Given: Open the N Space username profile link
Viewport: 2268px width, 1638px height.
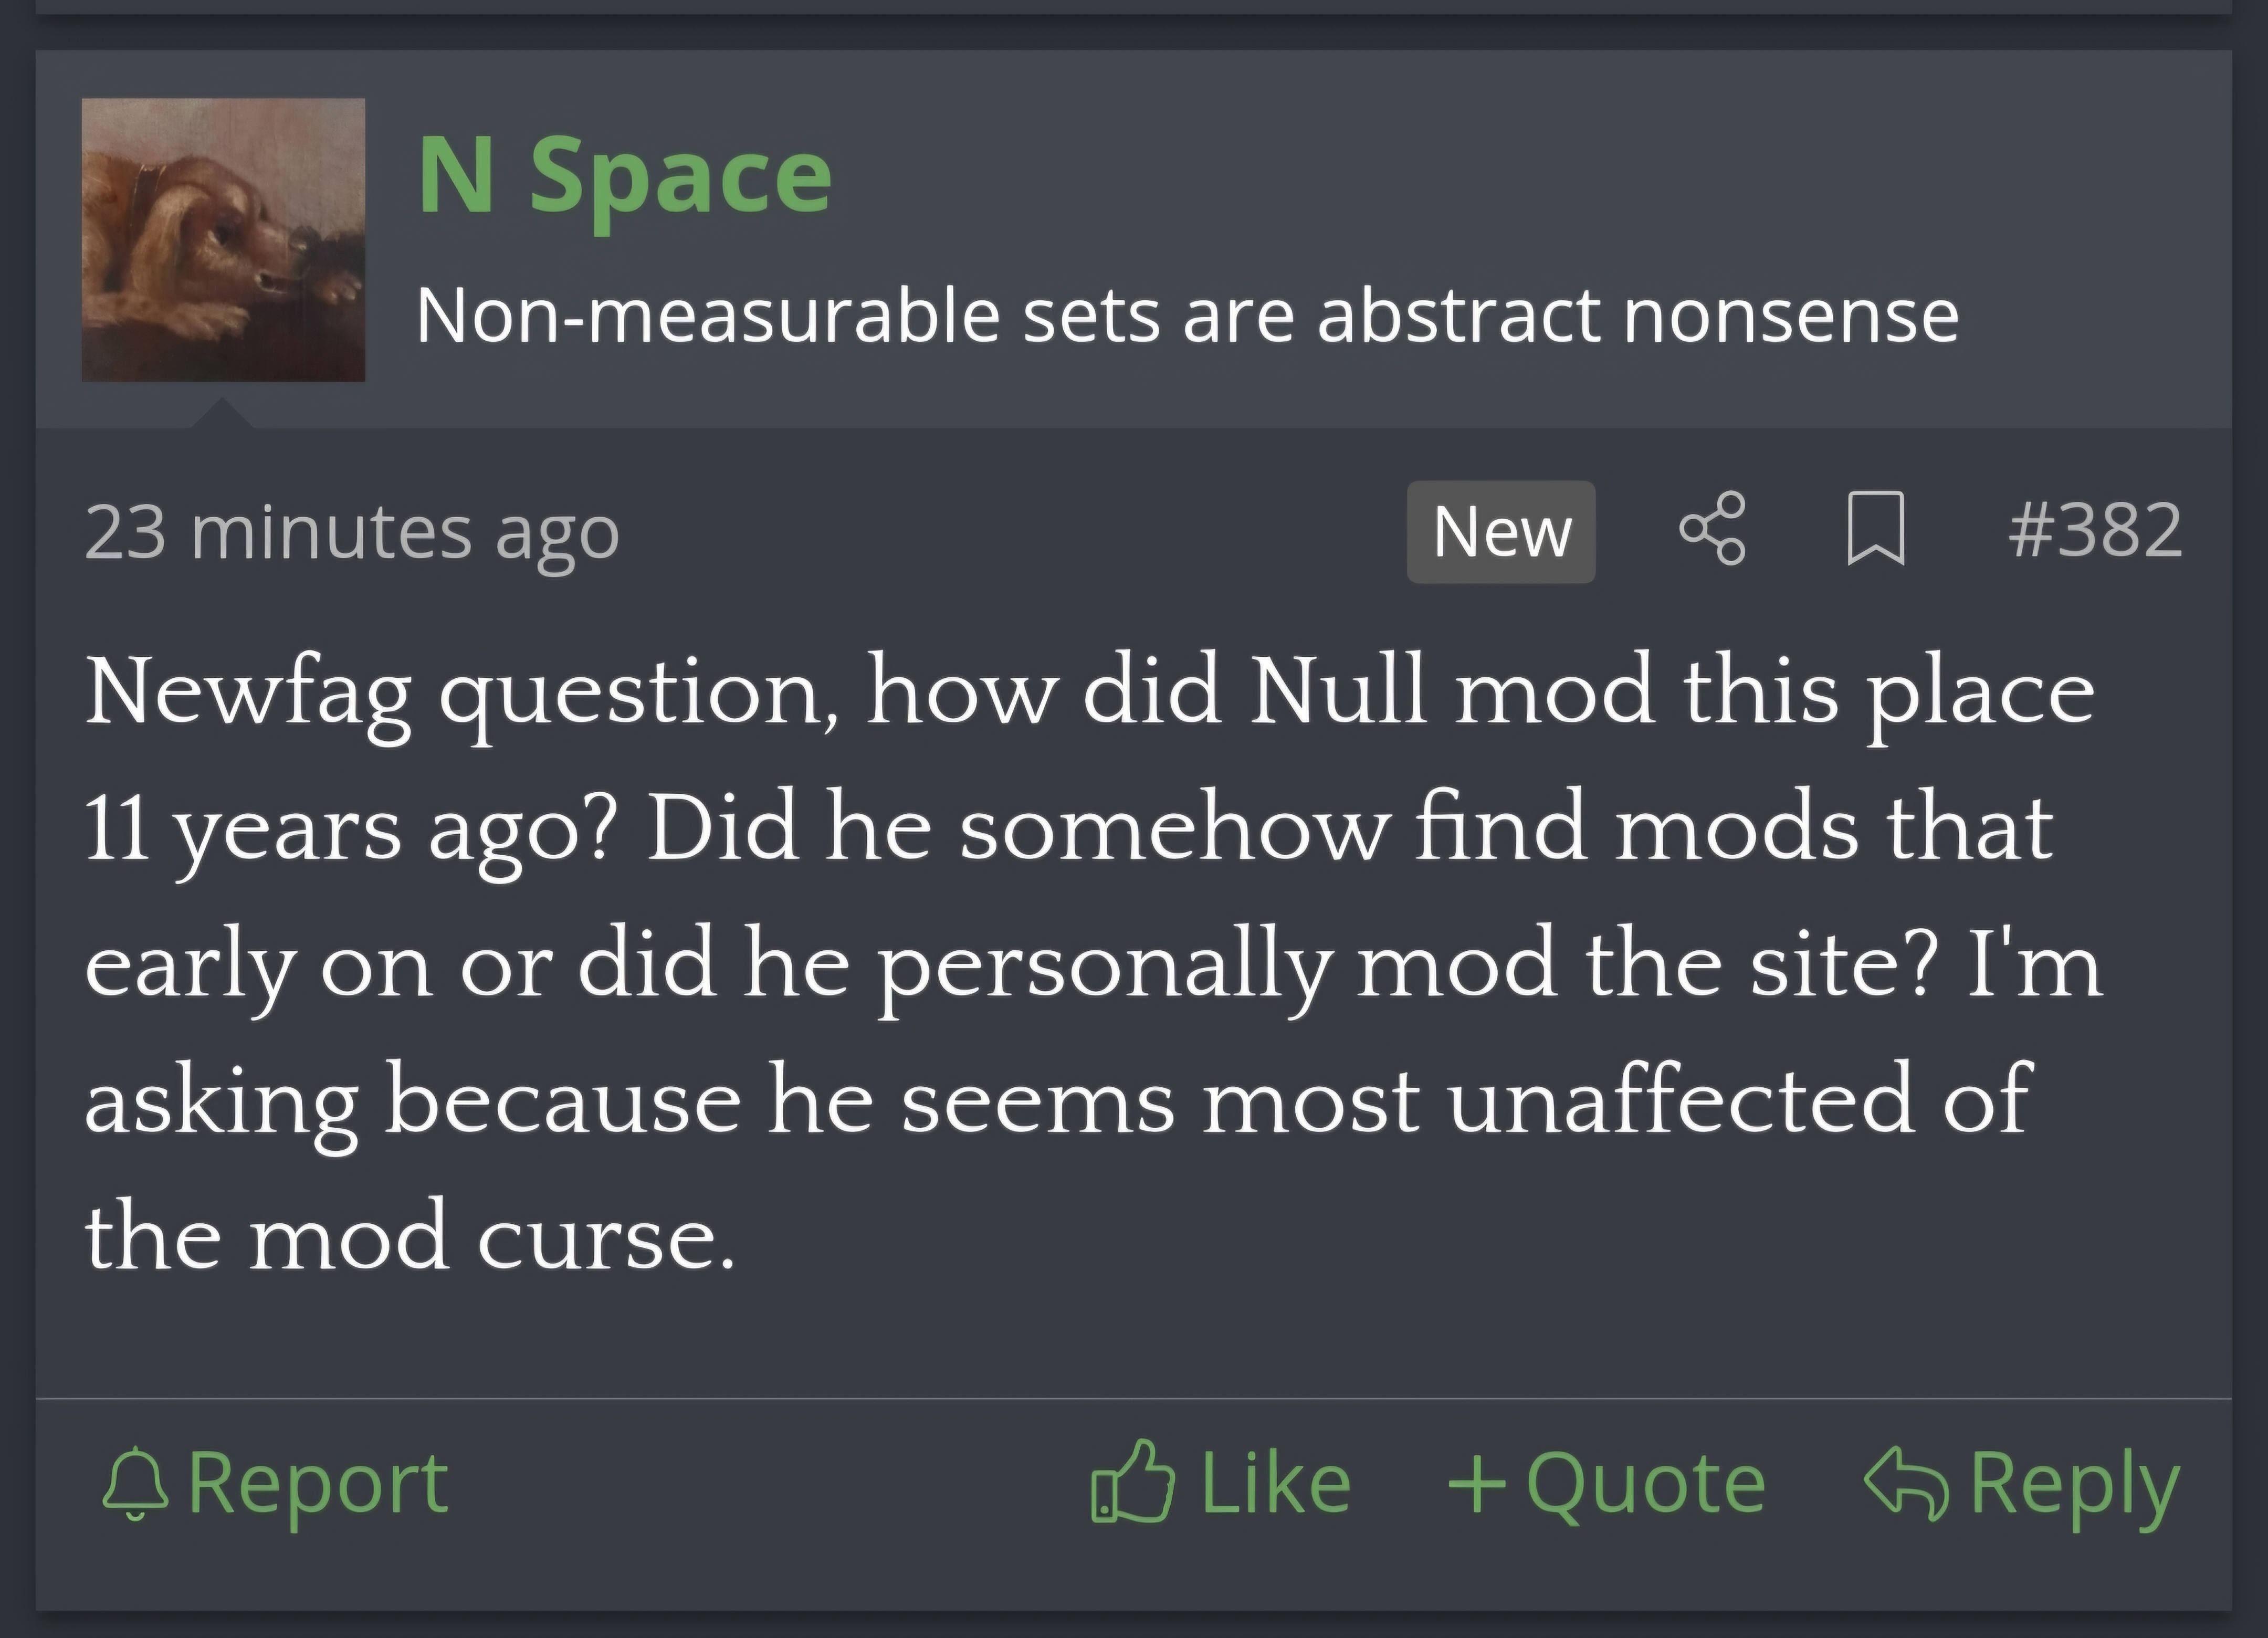Looking at the screenshot, I should point(625,177).
